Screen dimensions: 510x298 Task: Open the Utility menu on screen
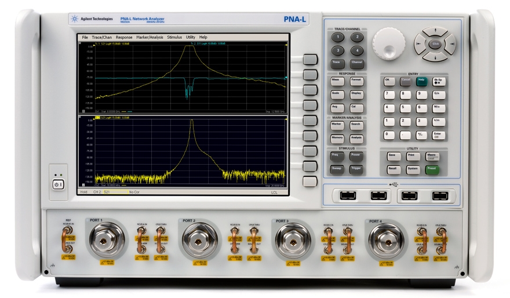190,38
